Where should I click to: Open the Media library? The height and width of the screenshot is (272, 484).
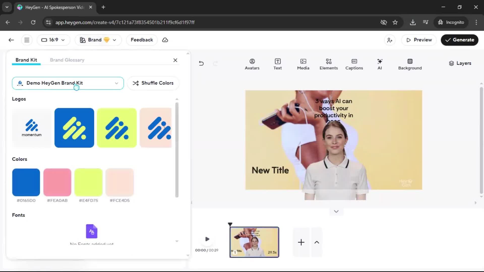tap(303, 64)
